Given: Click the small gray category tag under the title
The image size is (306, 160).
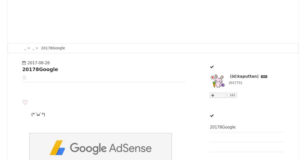Looking at the screenshot, I should pos(24,78).
